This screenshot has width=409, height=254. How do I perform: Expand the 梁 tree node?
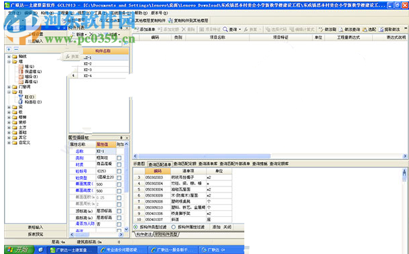pyautogui.click(x=9, y=107)
